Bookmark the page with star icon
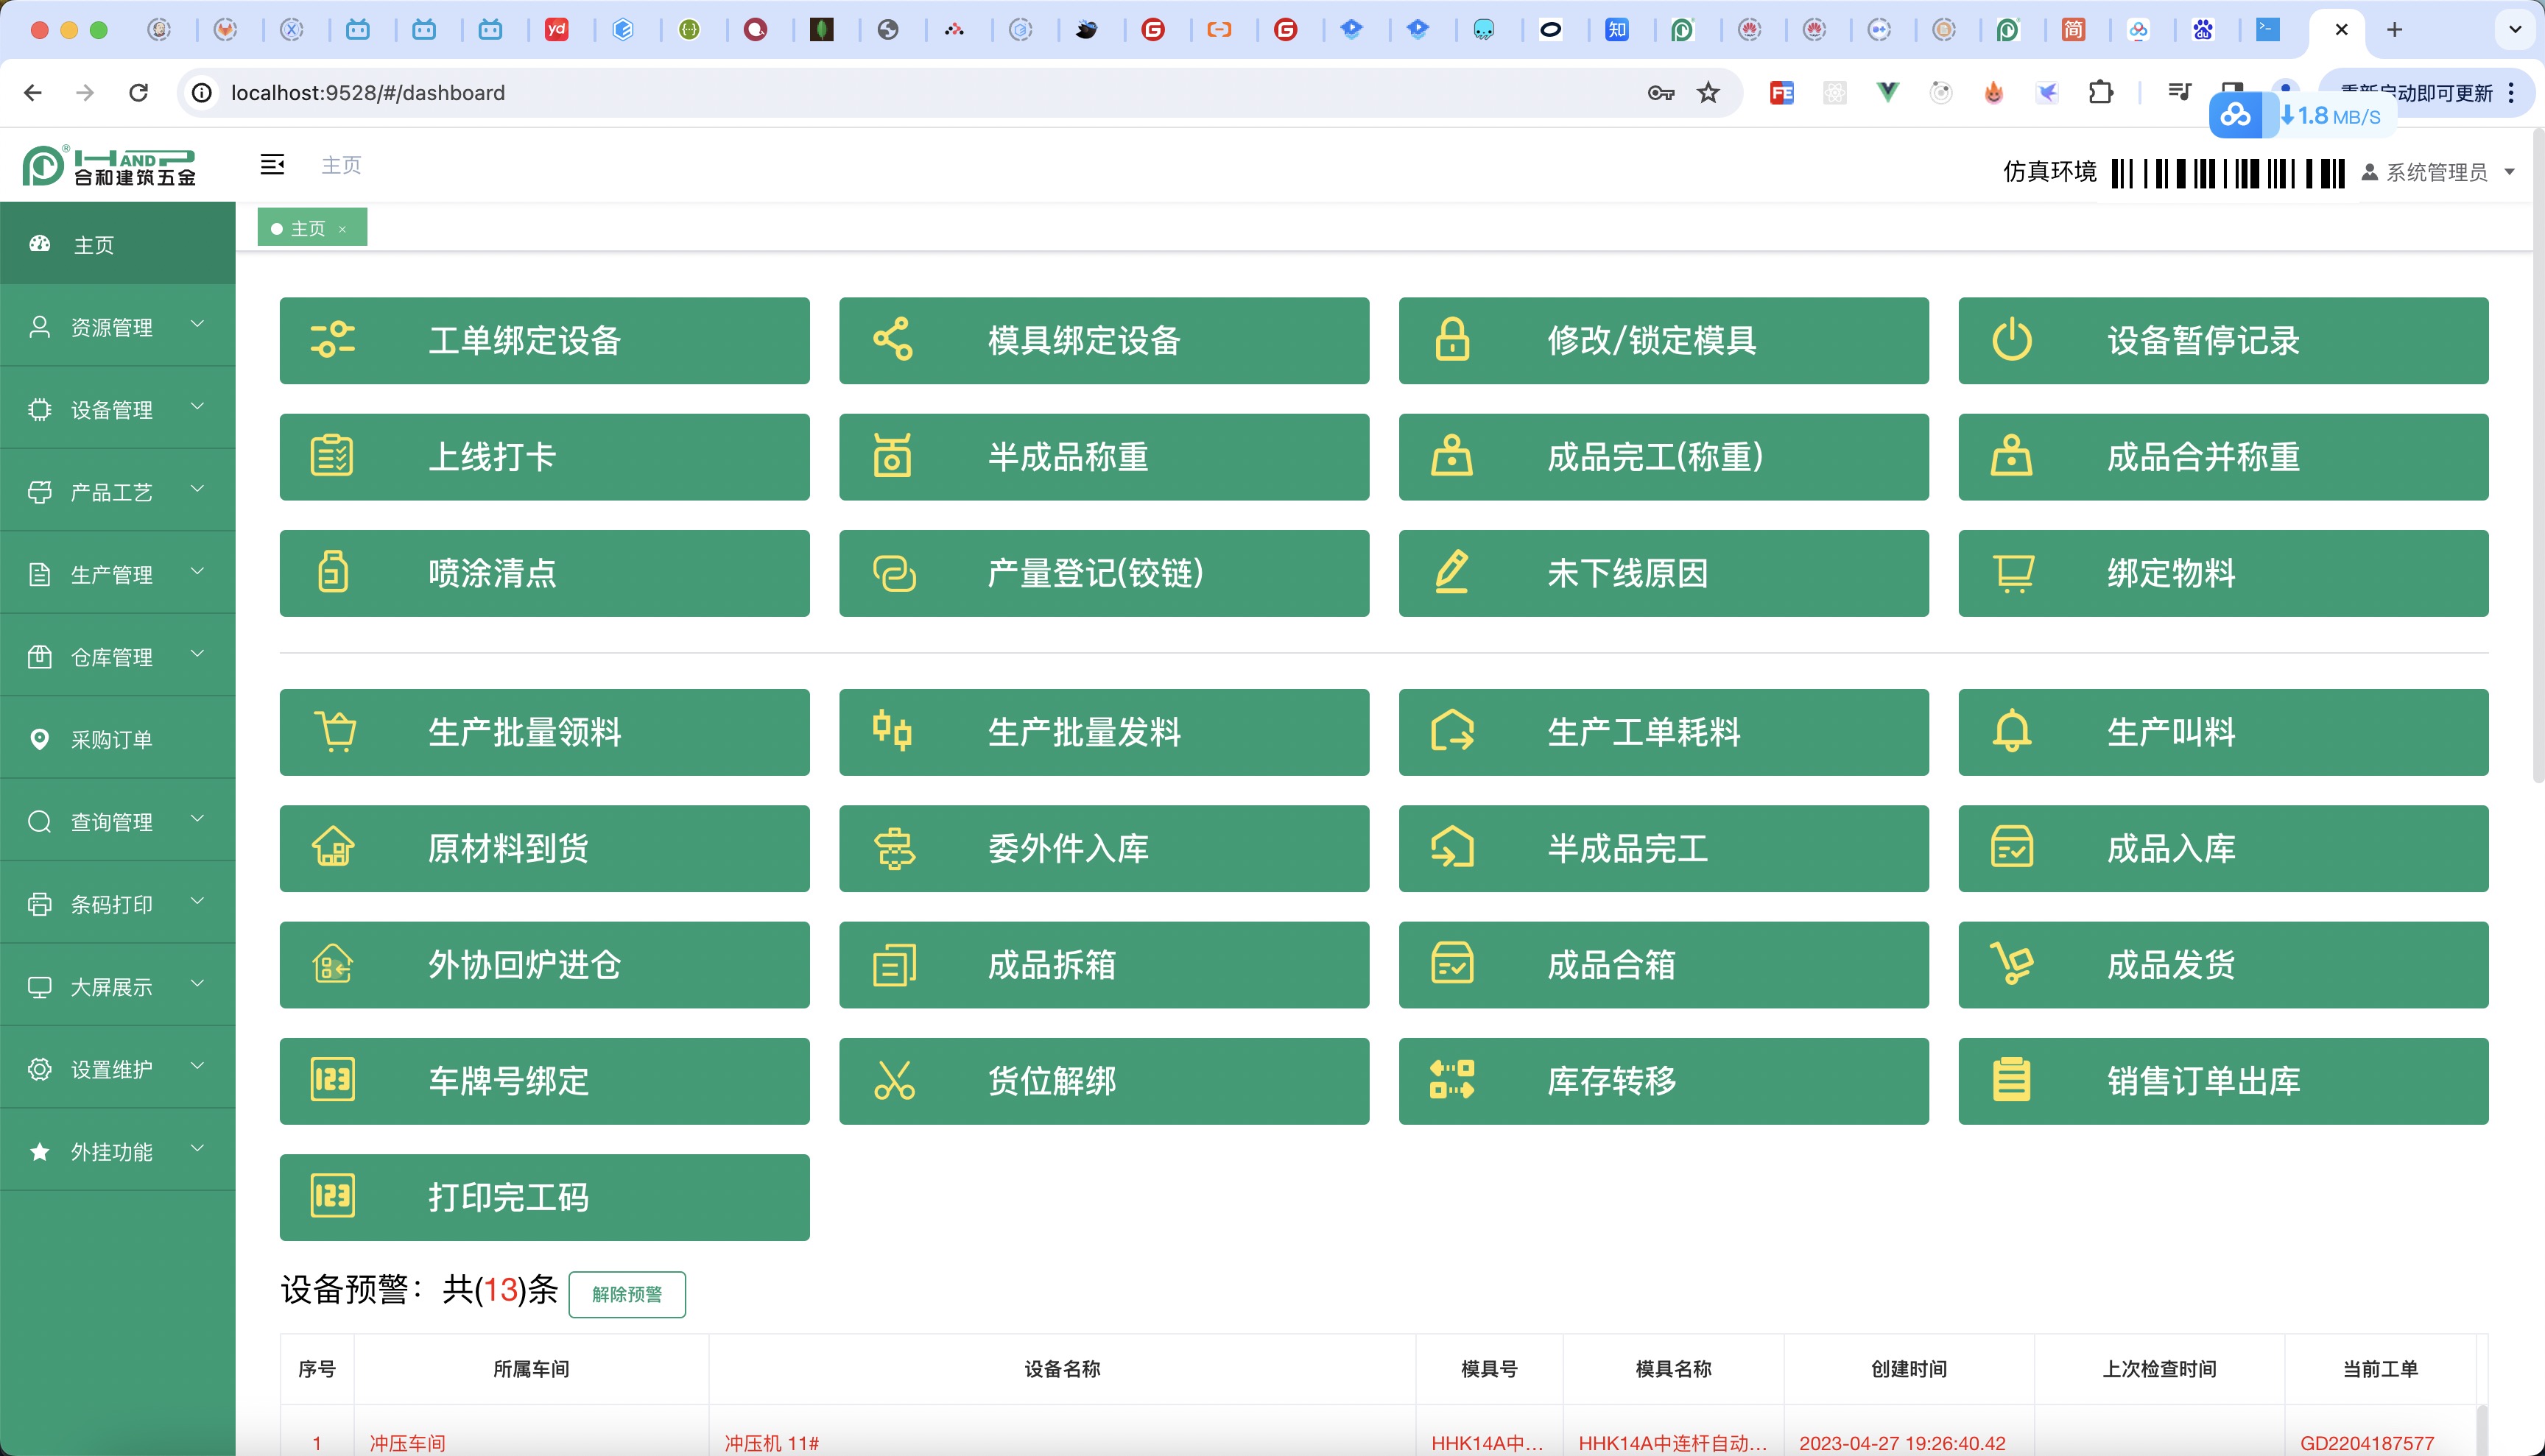This screenshot has height=1456, width=2545. tap(1708, 92)
